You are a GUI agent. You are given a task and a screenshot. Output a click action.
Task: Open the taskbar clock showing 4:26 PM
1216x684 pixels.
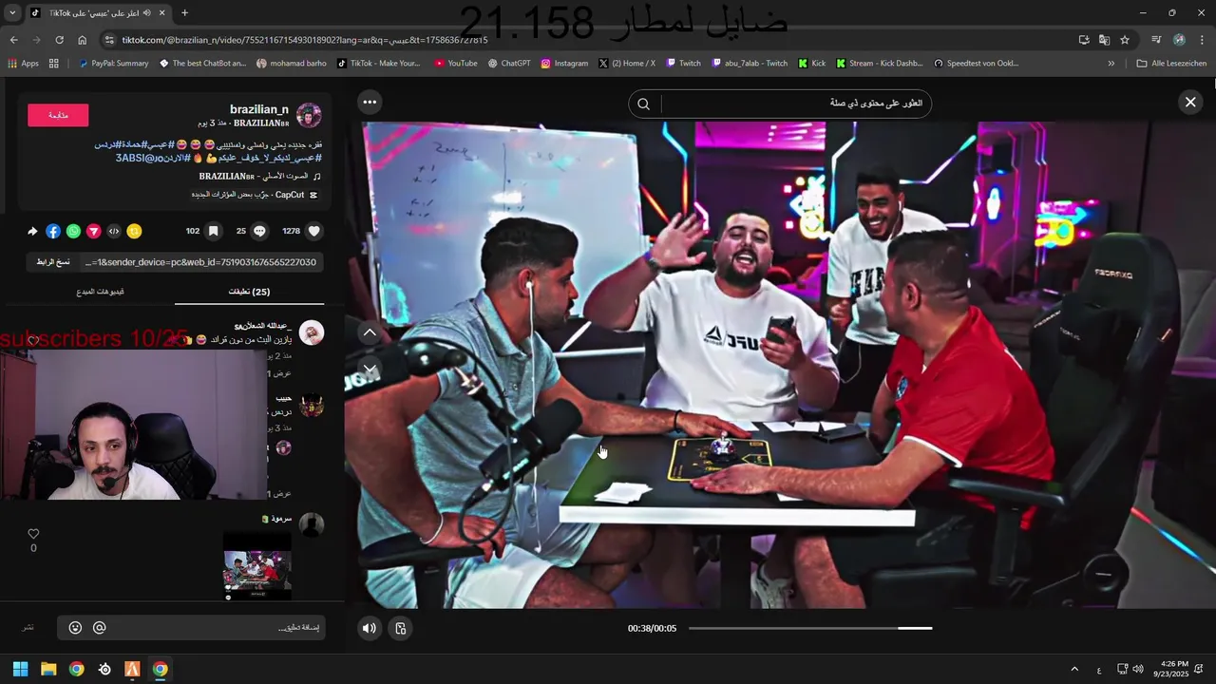coord(1174,669)
